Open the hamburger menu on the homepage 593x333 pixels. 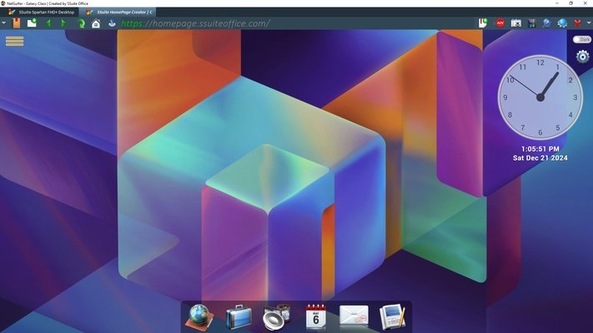(15, 41)
